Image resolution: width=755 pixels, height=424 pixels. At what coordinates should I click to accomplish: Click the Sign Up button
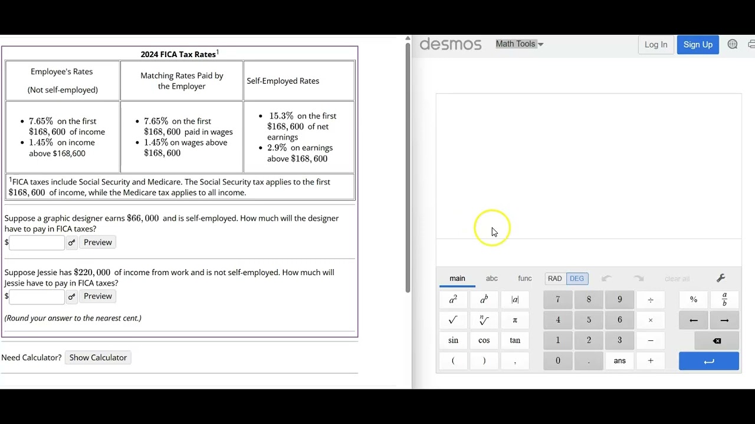(698, 45)
